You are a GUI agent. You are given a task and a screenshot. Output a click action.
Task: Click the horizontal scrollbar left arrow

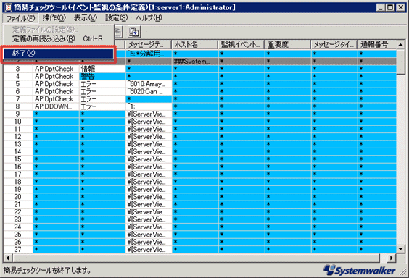(x=7, y=258)
